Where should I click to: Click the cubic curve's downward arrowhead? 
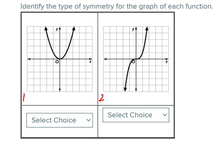[125, 89]
